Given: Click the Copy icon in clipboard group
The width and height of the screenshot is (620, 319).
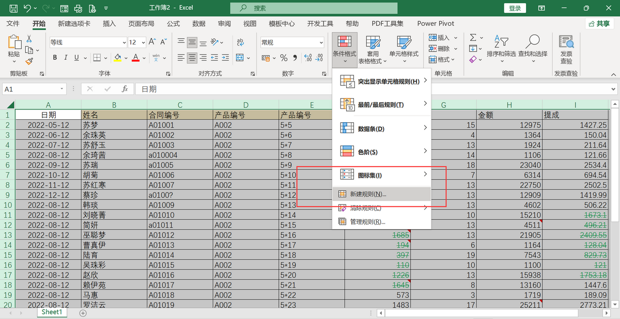Looking at the screenshot, I should click(x=29, y=50).
